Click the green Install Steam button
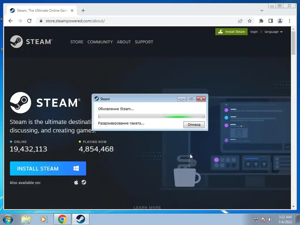This screenshot has width=300, height=225. tap(231, 32)
